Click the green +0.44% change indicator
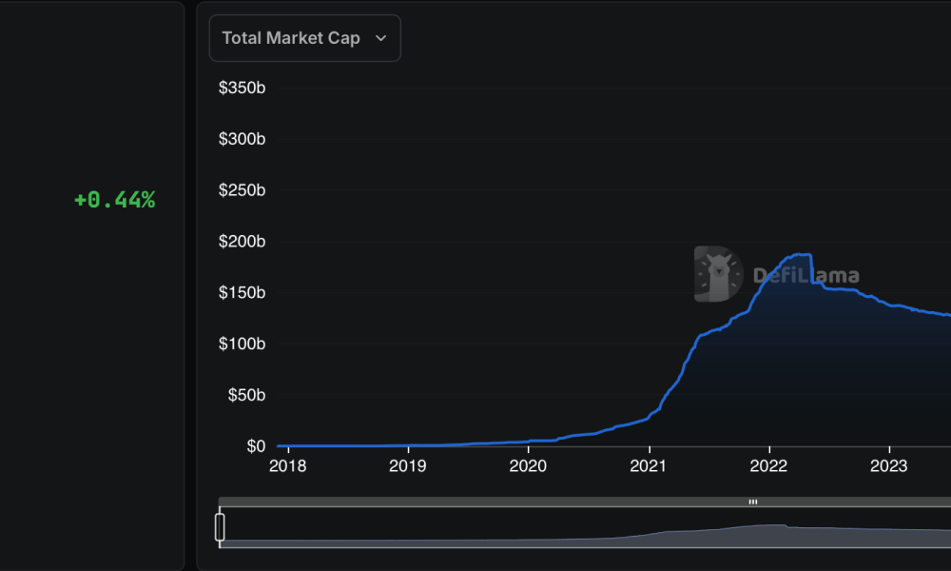Image resolution: width=951 pixels, height=571 pixels. pos(114,199)
